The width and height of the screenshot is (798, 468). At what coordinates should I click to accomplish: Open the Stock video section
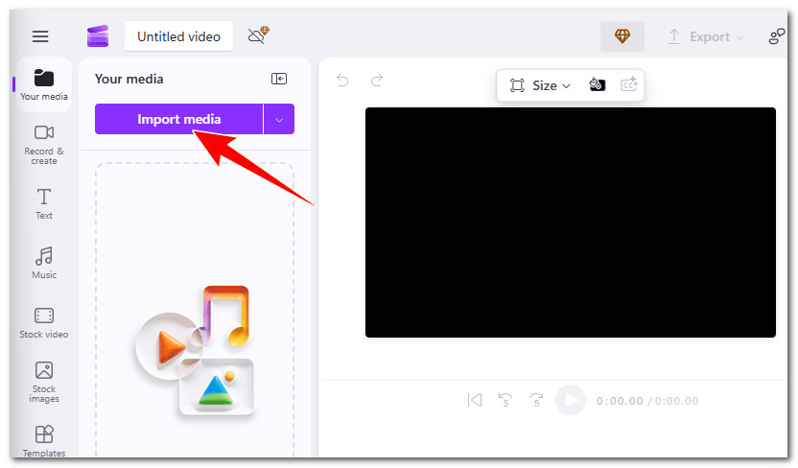pos(44,322)
